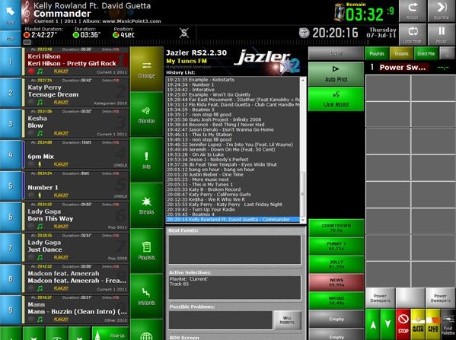
Task: Switch to the Direct File tab
Action: pyautogui.click(x=426, y=53)
